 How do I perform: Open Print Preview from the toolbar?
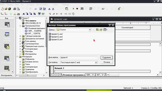tap(18, 9)
